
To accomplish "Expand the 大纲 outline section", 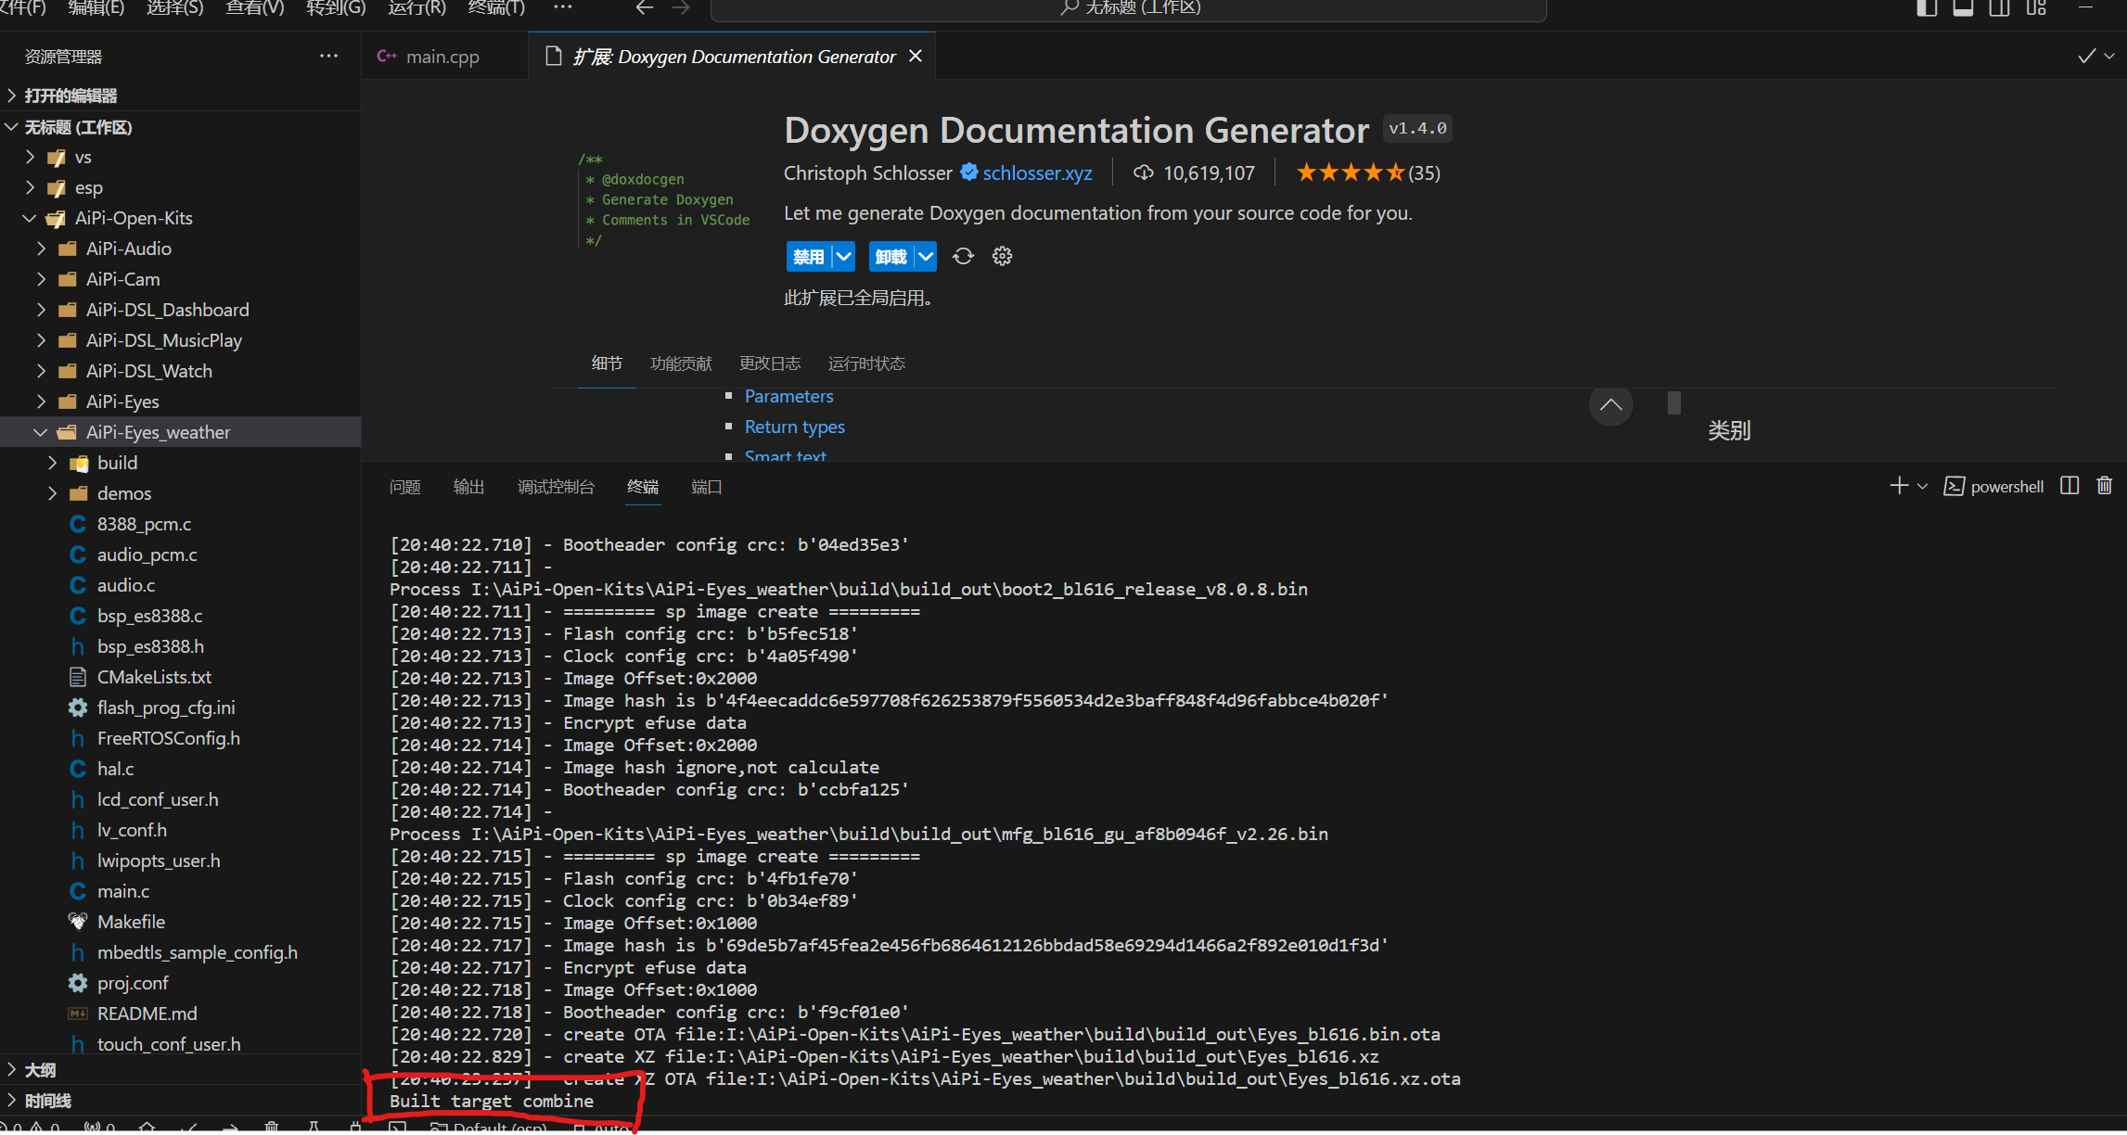I will (180, 1070).
